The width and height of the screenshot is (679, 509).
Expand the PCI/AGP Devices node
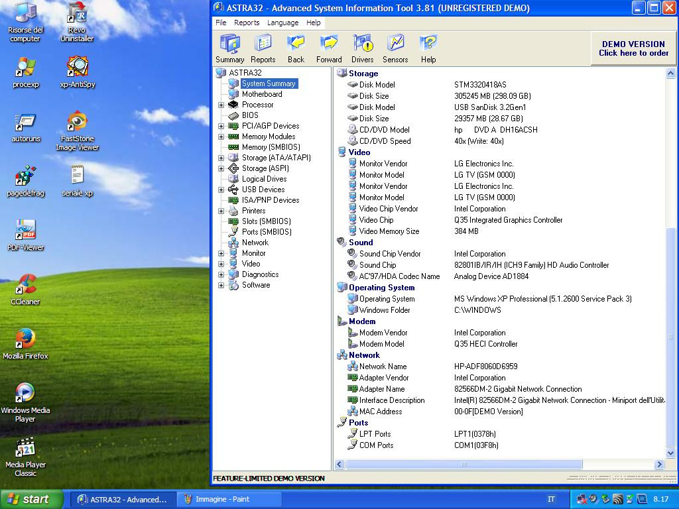click(221, 126)
